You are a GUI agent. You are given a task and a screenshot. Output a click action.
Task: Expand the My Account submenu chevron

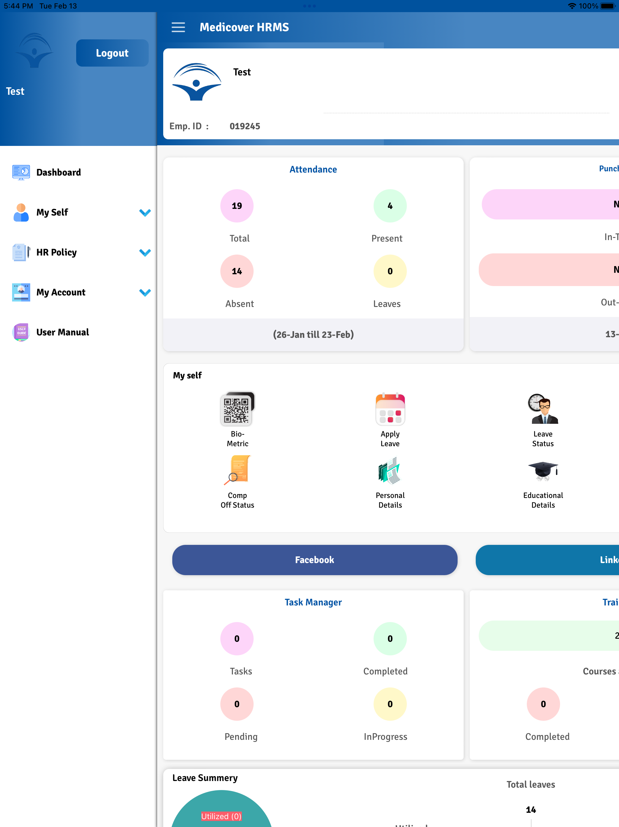click(x=145, y=293)
